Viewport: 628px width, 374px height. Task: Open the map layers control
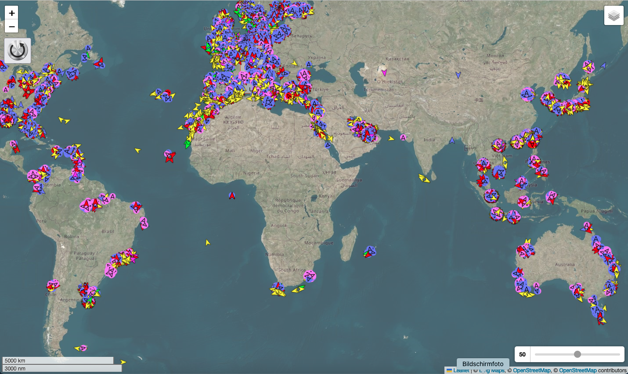click(614, 16)
